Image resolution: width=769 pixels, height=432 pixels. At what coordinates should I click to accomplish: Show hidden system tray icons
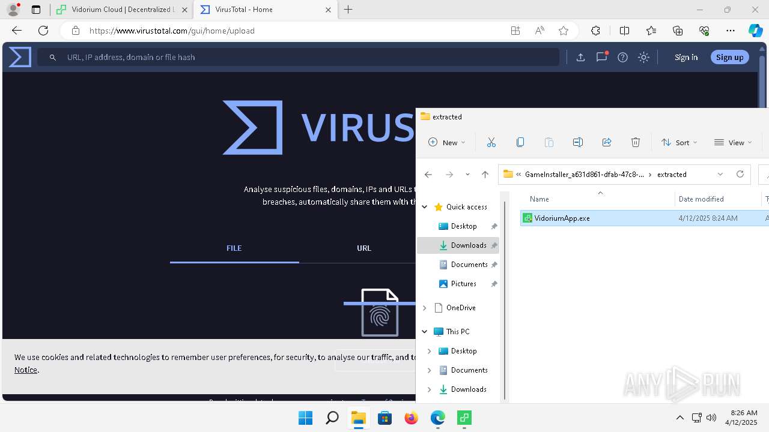click(679, 418)
